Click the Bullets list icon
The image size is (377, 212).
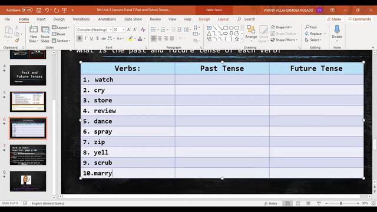coord(153,29)
